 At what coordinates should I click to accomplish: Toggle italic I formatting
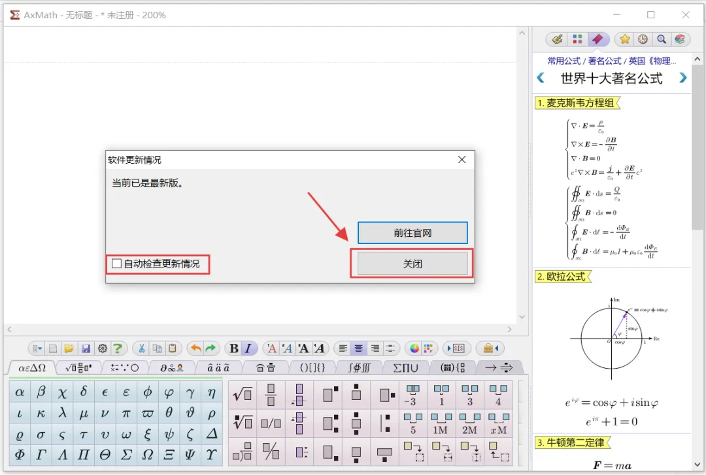pyautogui.click(x=248, y=348)
